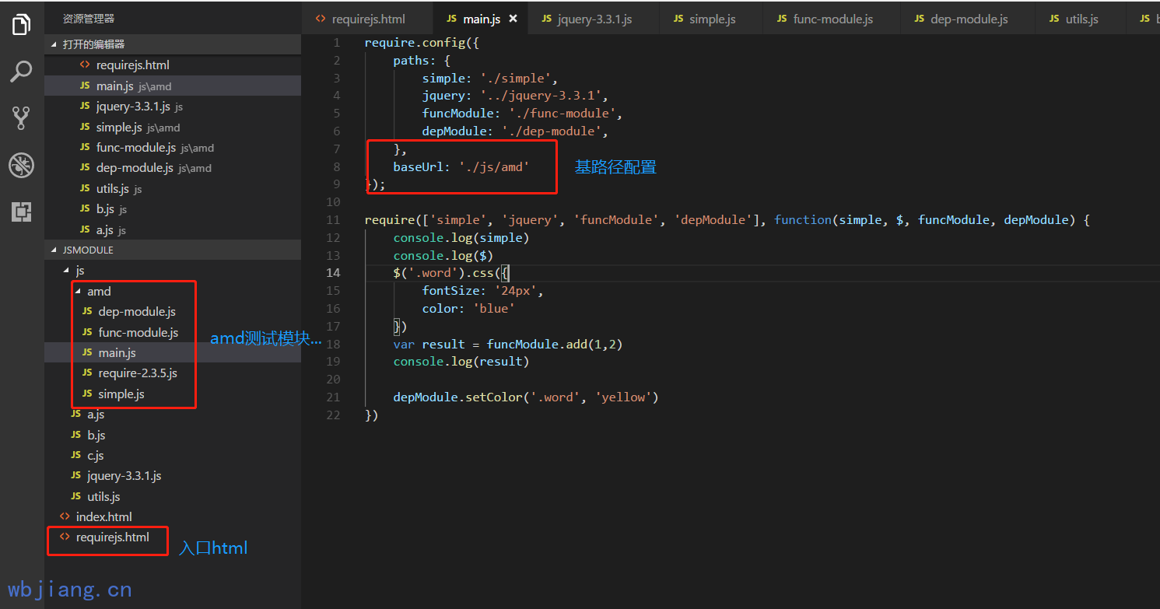Image resolution: width=1160 pixels, height=609 pixels.
Task: Open the Search view icon
Action: coord(22,72)
